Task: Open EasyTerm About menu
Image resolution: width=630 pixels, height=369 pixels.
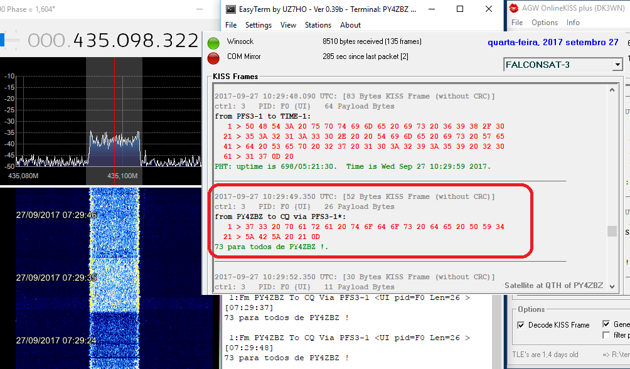Action: pos(350,25)
